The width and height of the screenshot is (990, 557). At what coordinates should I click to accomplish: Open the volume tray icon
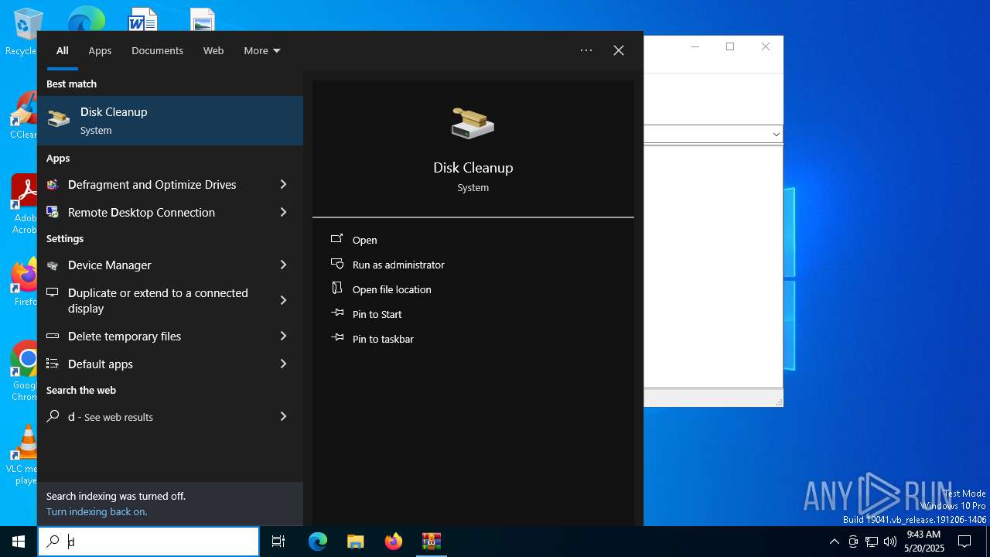click(x=890, y=542)
